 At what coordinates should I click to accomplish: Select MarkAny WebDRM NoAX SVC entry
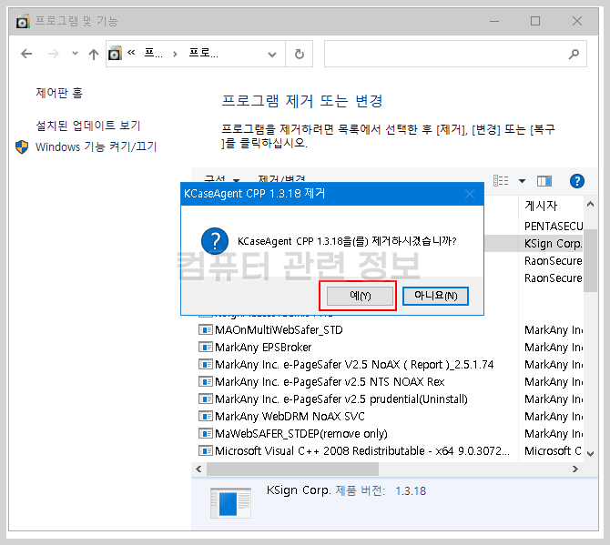290,417
